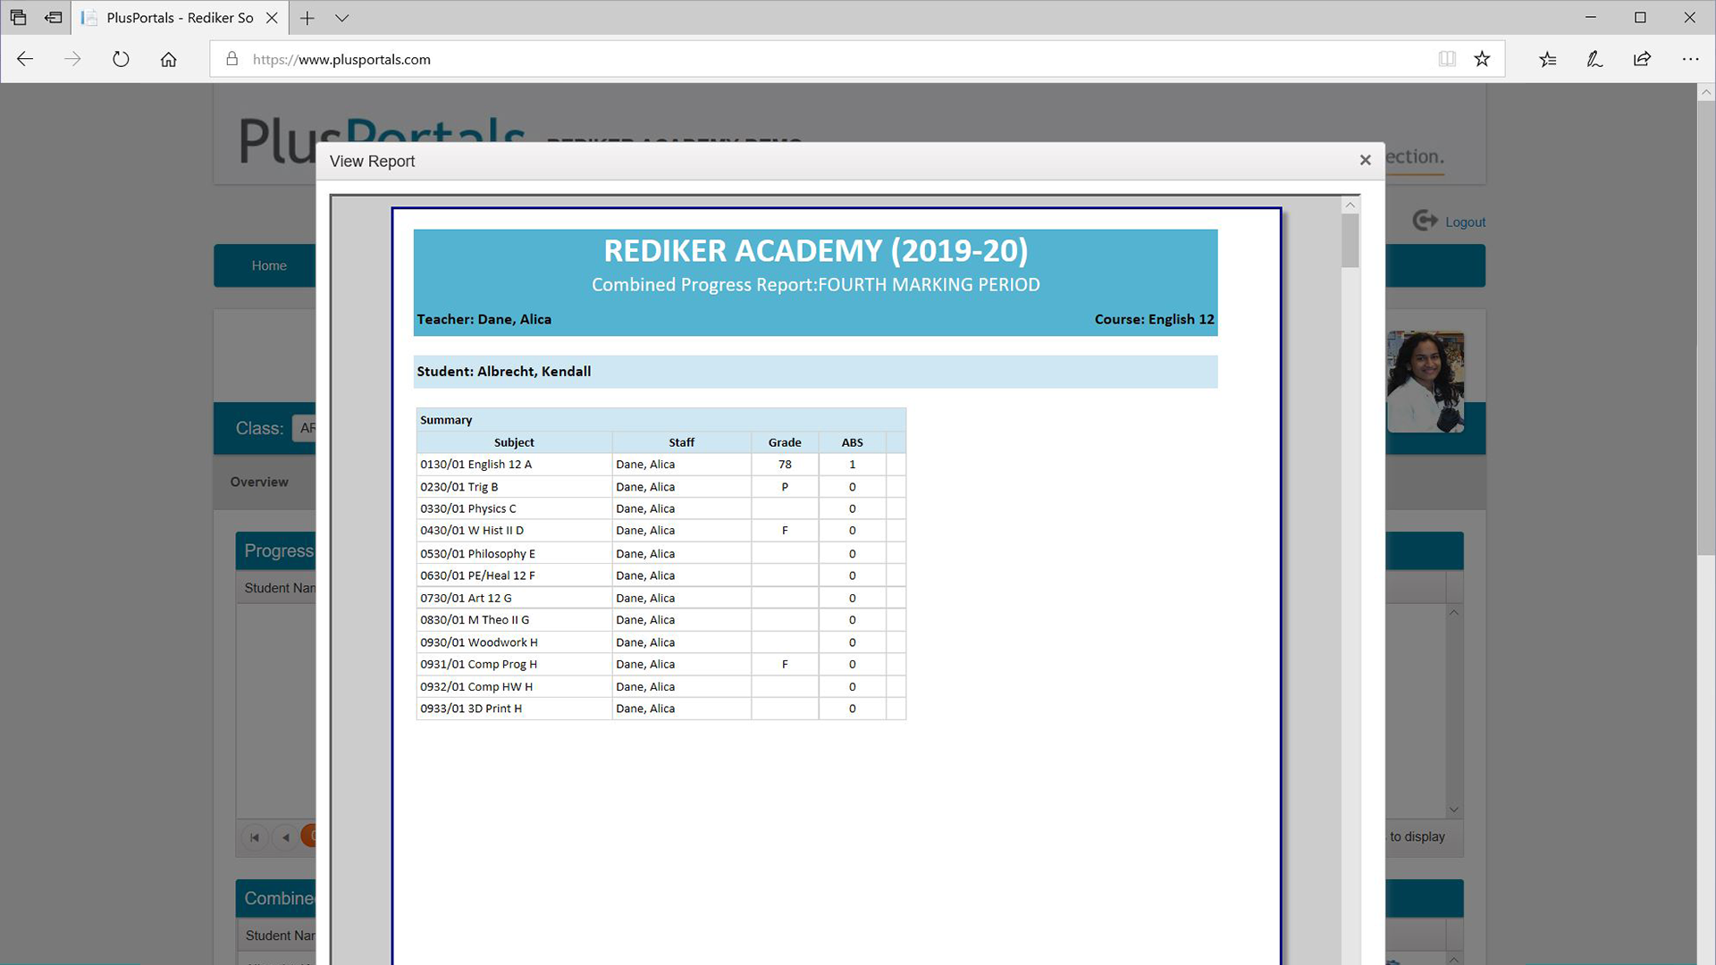This screenshot has height=965, width=1716.
Task: Add page to favorites with the star
Action: tap(1482, 59)
